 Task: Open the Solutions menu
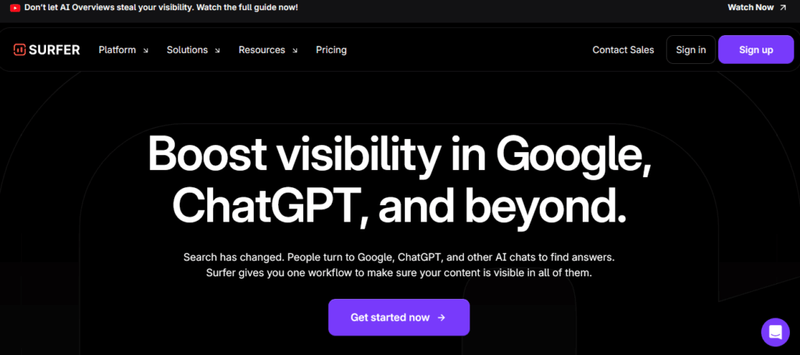(x=187, y=50)
